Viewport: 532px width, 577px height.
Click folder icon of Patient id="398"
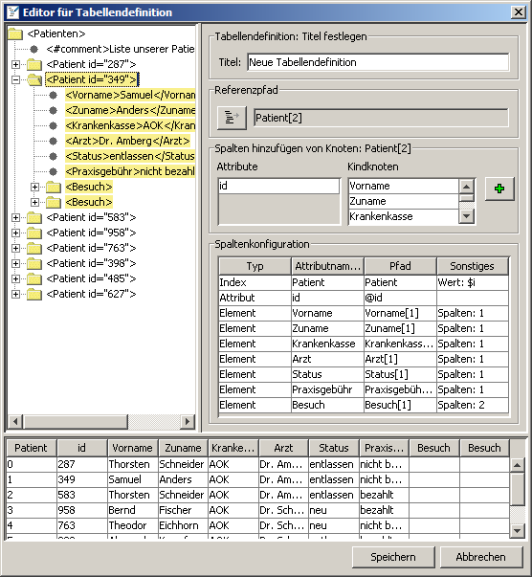(34, 263)
